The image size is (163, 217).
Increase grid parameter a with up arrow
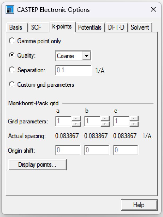pos(76,119)
